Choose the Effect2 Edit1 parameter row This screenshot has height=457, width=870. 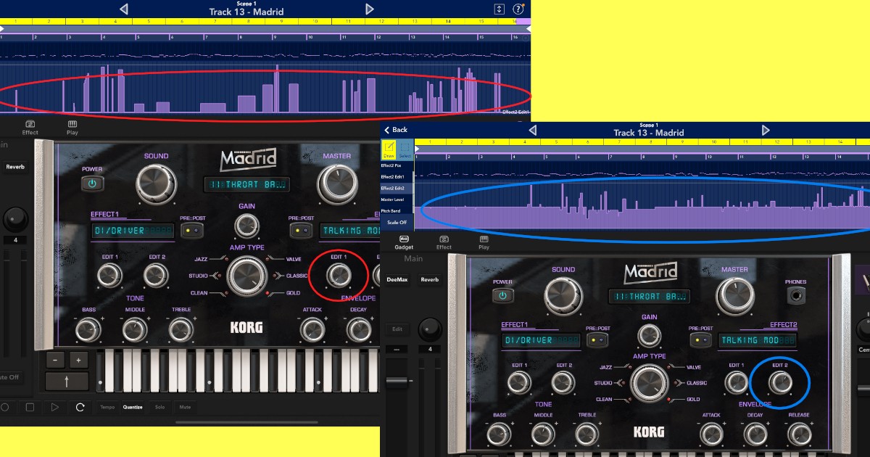pos(397,177)
